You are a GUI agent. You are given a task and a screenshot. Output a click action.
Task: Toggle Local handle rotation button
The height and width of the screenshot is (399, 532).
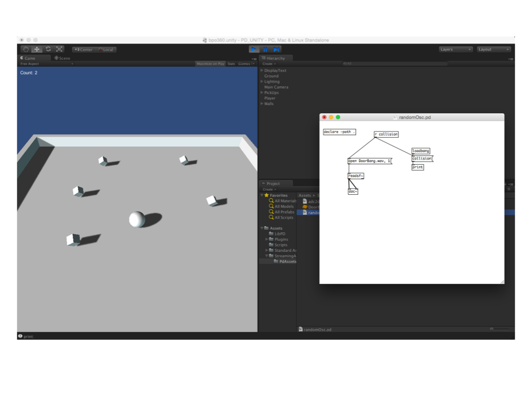[x=106, y=50]
